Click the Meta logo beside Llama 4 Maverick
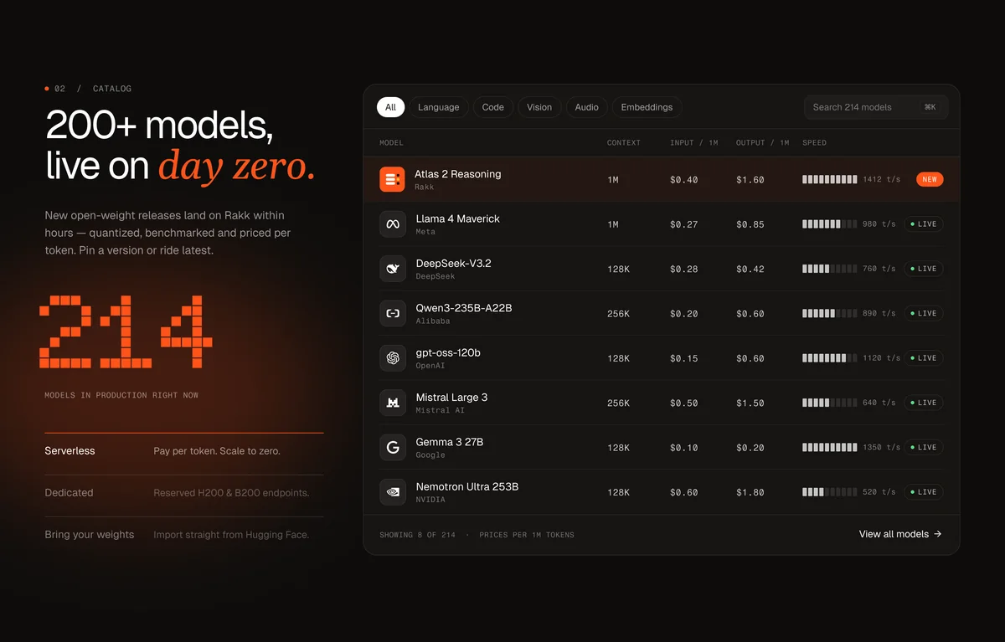This screenshot has height=642, width=1005. click(x=393, y=224)
